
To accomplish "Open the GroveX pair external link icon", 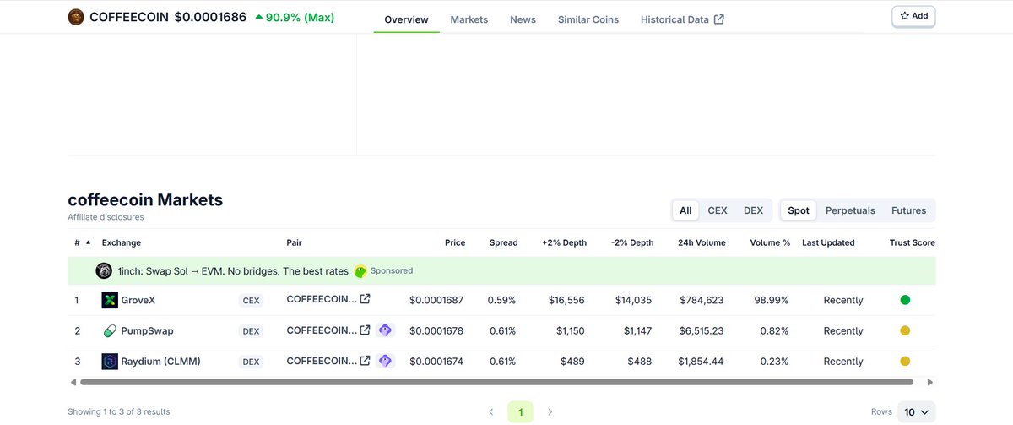I will [365, 299].
